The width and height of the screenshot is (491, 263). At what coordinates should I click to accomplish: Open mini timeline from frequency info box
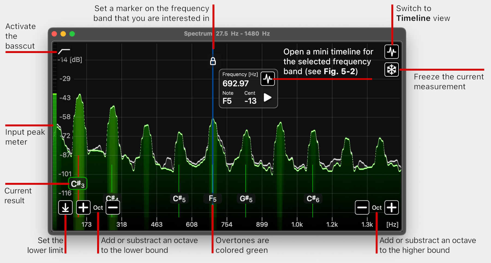(268, 79)
